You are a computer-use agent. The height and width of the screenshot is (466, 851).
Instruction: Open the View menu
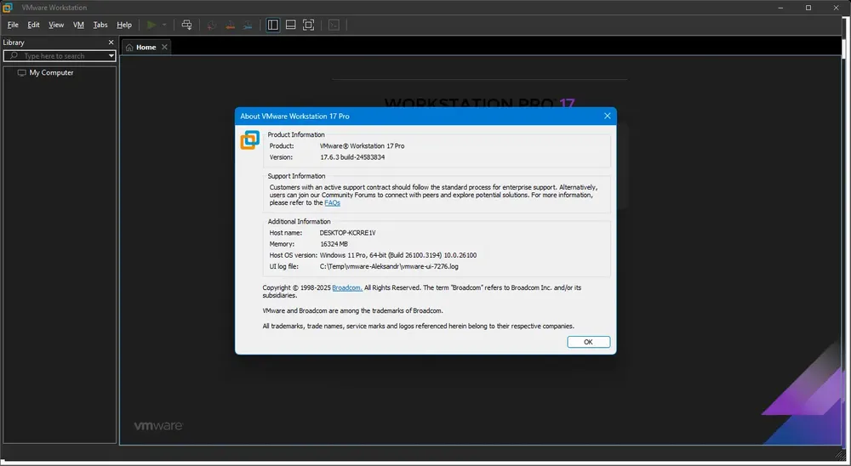click(56, 25)
